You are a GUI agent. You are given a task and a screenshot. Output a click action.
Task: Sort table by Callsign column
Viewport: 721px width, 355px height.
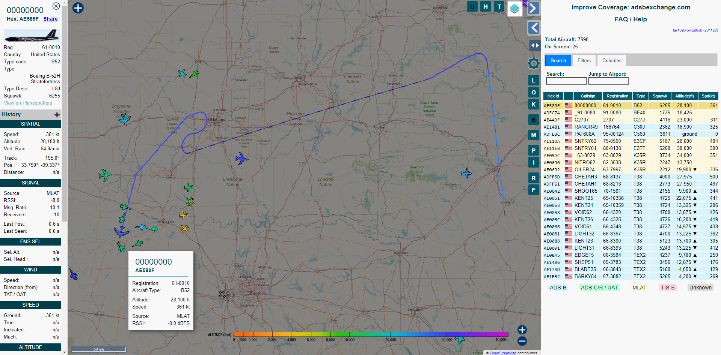588,96
